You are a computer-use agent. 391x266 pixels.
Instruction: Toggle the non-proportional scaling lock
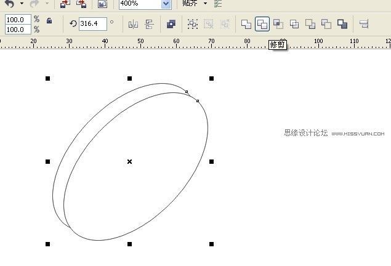49,21
